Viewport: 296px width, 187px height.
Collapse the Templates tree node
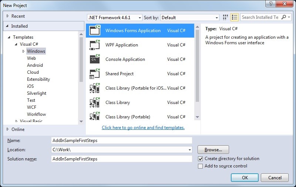9,37
